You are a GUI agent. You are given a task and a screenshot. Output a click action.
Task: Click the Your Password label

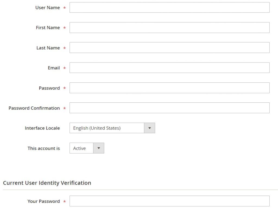point(43,201)
